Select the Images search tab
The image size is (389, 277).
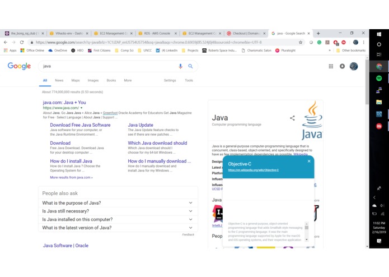click(93, 81)
